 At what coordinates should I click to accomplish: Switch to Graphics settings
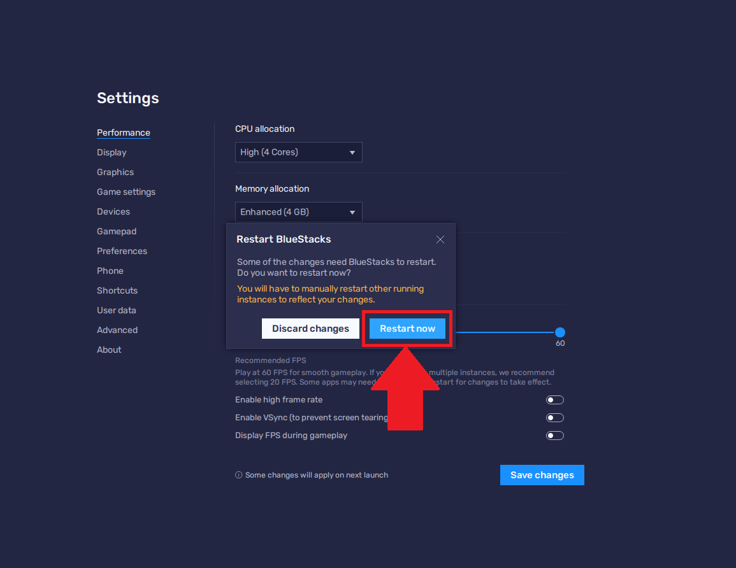[x=115, y=172]
